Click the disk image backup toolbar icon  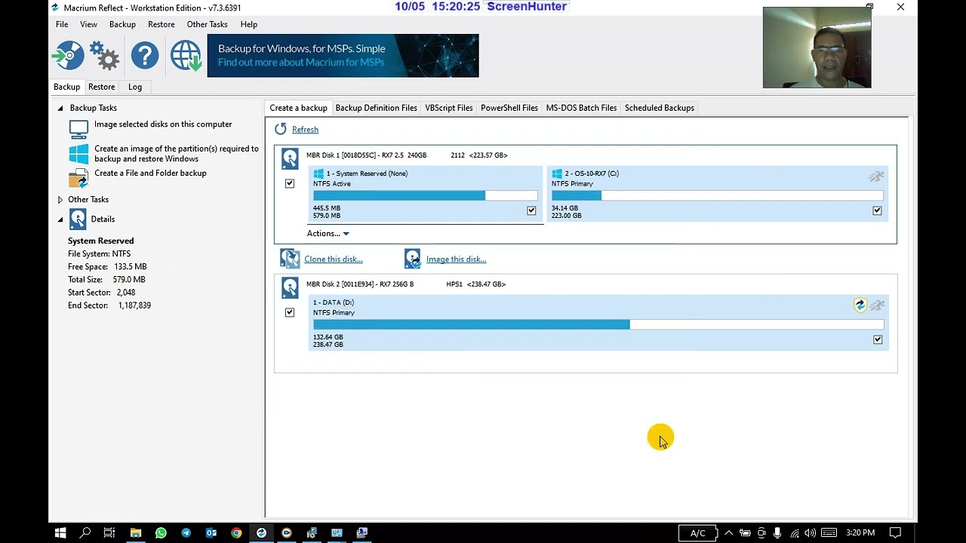click(68, 56)
